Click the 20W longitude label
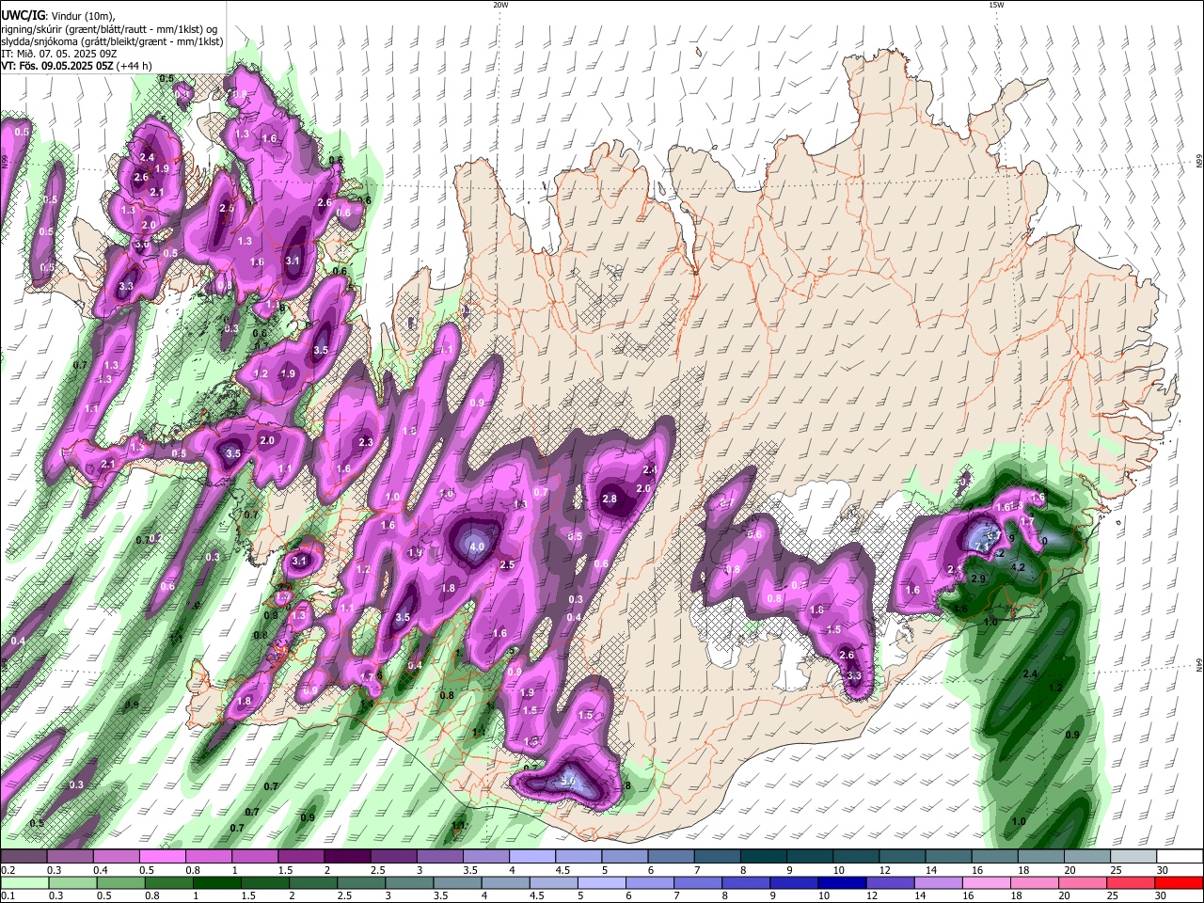 (500, 5)
